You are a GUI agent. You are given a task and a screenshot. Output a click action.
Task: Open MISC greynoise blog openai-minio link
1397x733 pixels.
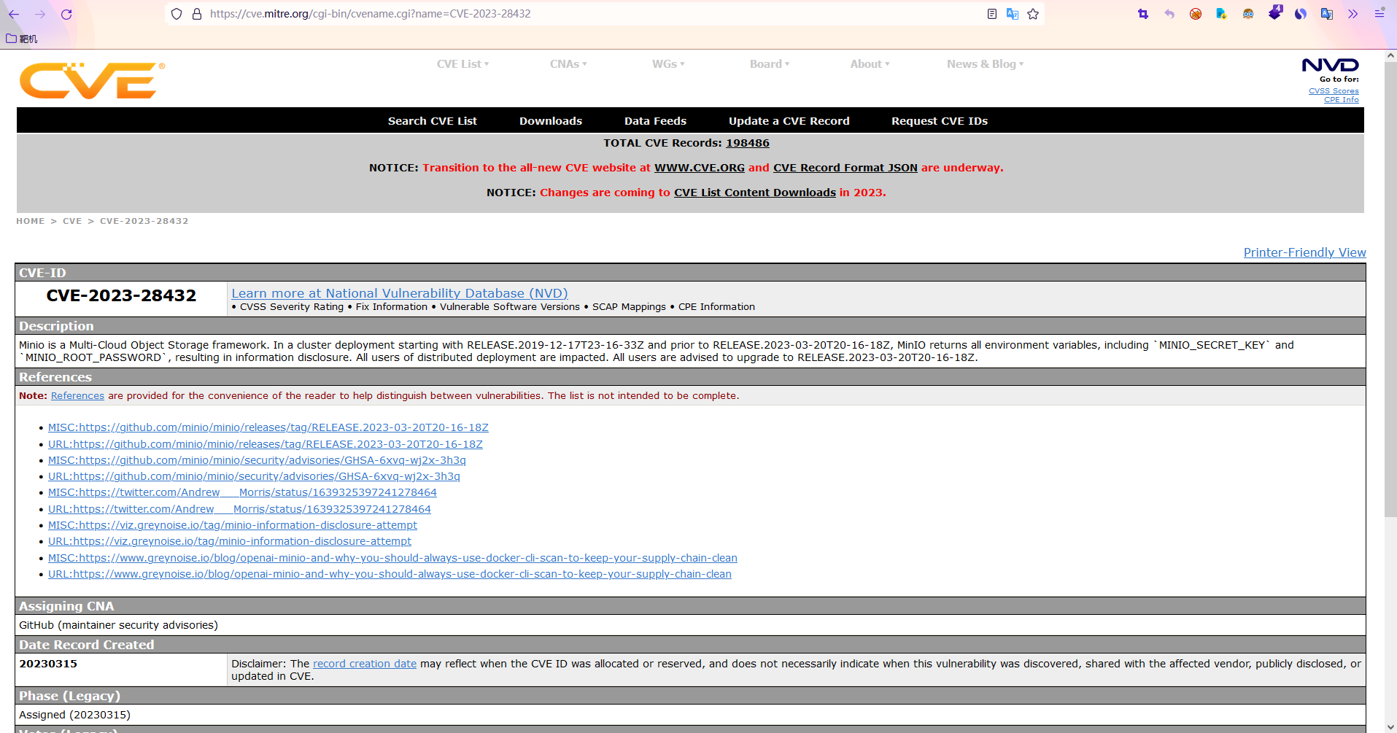(392, 558)
